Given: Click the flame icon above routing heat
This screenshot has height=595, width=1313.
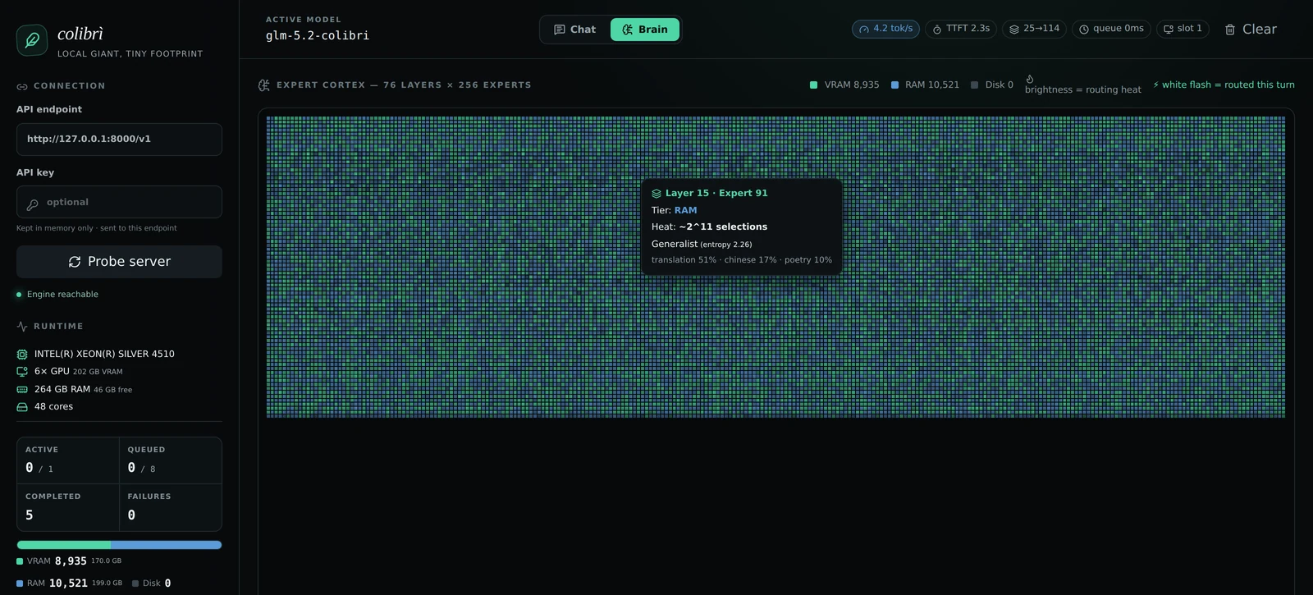Looking at the screenshot, I should coord(1030,79).
